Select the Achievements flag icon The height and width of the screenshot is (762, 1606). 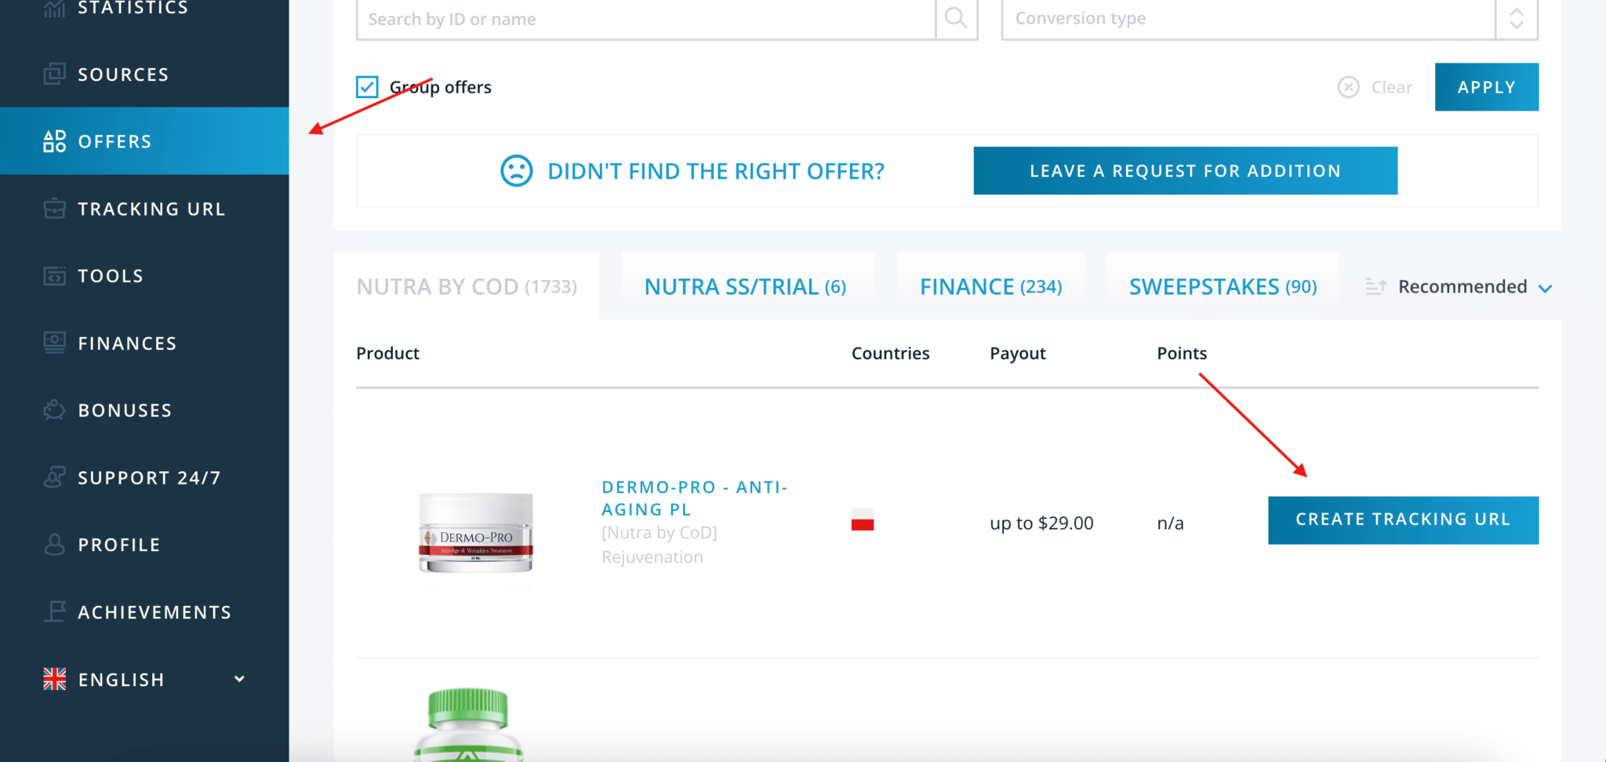pos(53,611)
